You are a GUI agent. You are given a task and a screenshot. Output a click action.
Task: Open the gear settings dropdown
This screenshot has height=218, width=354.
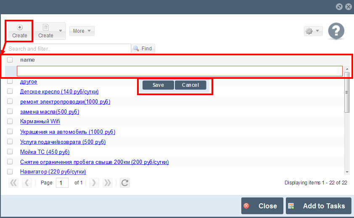[313, 31]
